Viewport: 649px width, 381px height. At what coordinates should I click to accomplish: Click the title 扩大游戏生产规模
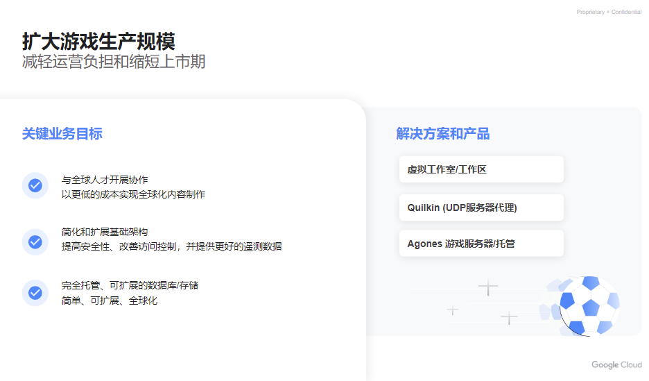[x=98, y=42]
